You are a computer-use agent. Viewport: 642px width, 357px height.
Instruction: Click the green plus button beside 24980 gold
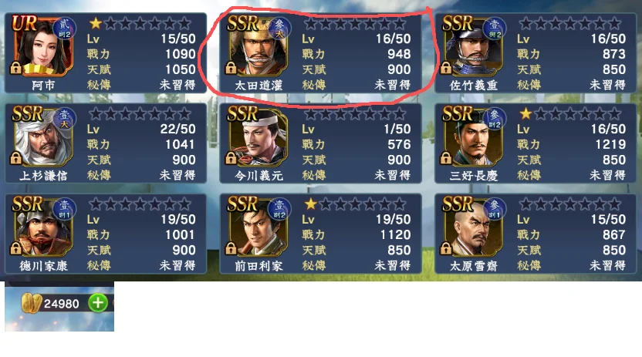point(98,303)
